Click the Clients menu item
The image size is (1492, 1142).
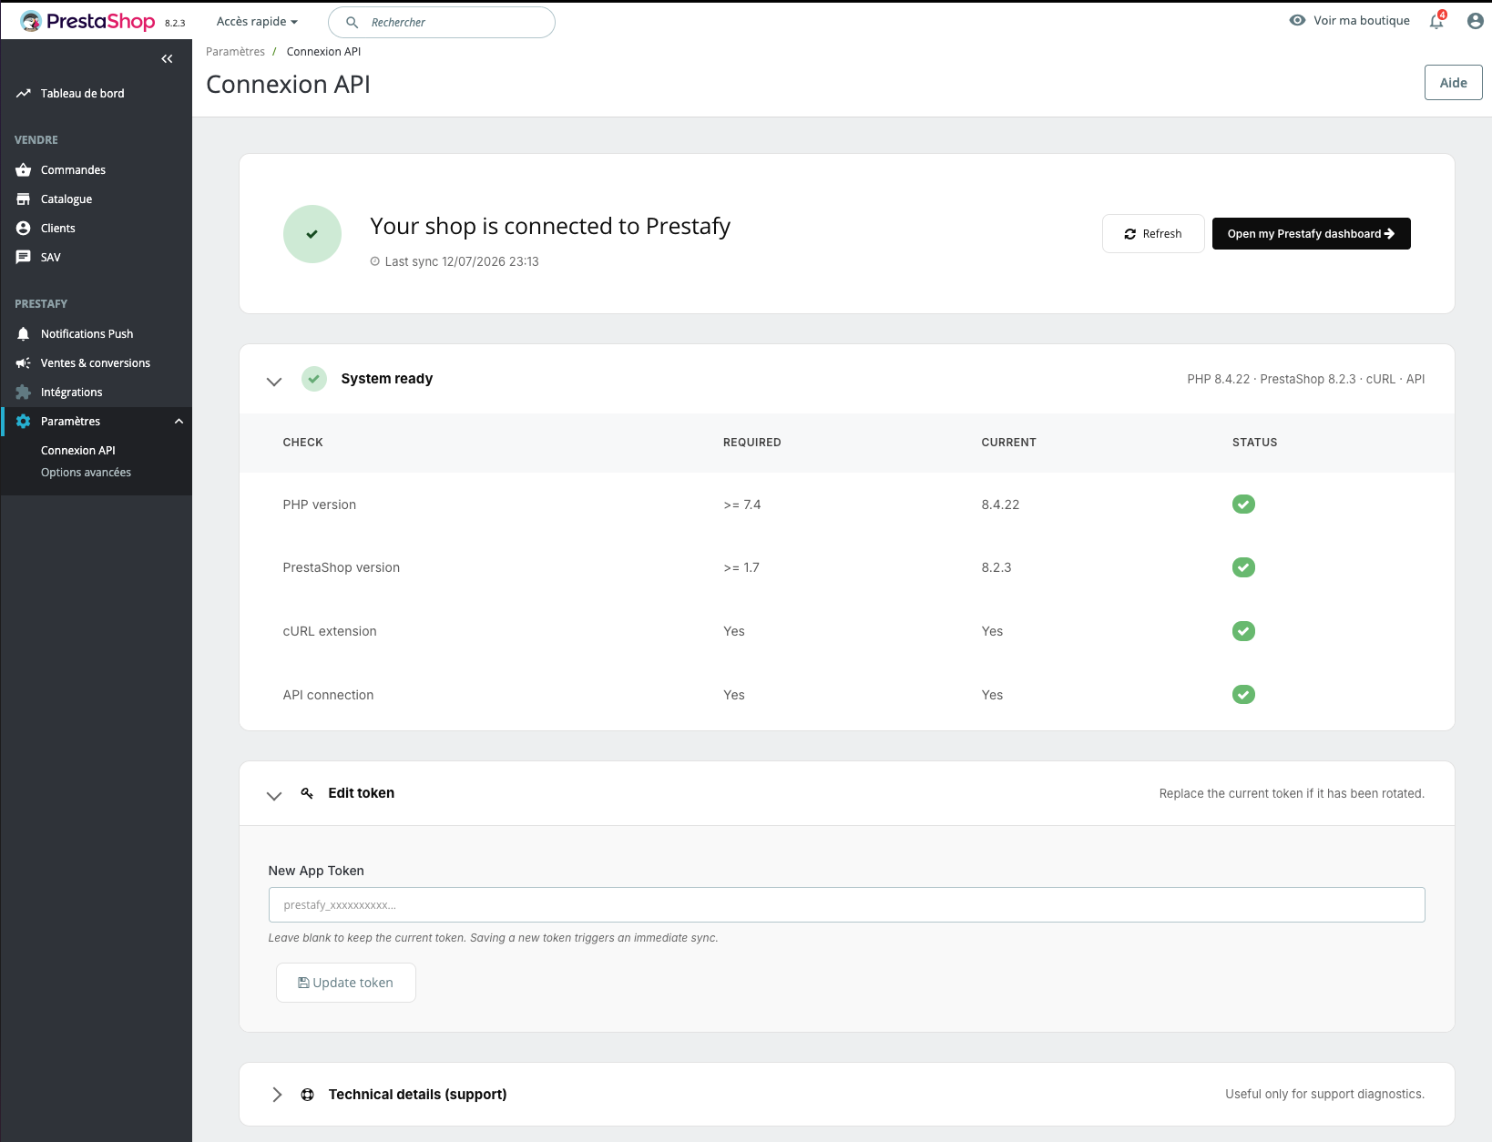click(x=96, y=229)
